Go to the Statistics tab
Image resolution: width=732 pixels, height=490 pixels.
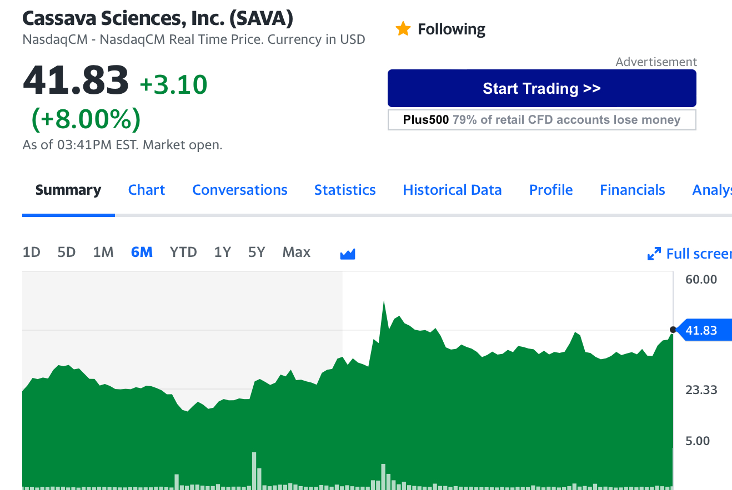tap(345, 190)
